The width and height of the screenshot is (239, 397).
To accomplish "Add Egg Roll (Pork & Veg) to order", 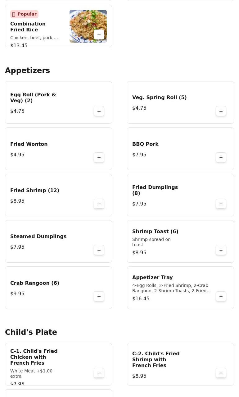I will click(99, 111).
